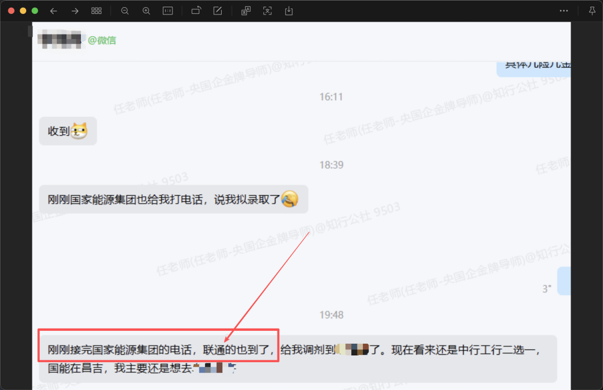Viewport: 603px width, 390px height.
Task: Click the message 刚刚国家能源集团也给我打电话
Action: pyautogui.click(x=174, y=199)
